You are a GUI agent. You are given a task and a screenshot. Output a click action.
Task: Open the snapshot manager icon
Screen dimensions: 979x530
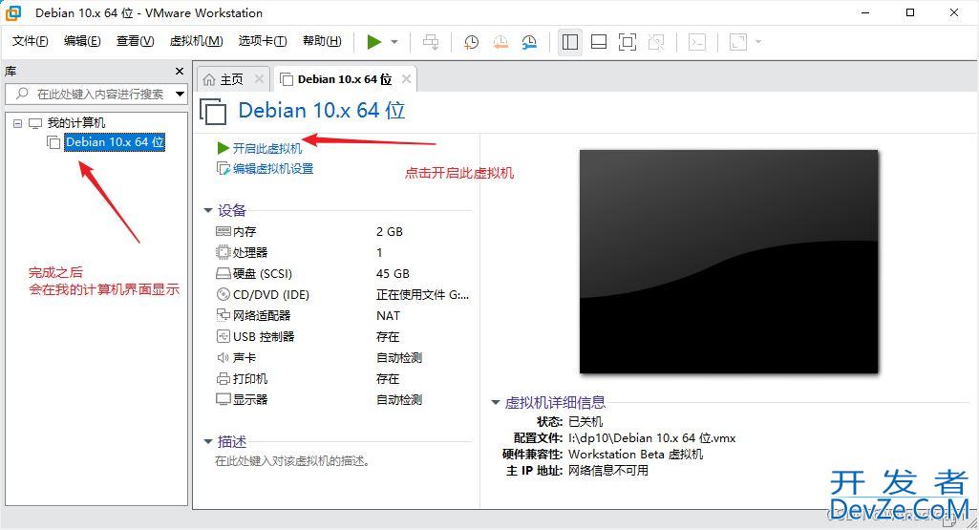coord(529,42)
